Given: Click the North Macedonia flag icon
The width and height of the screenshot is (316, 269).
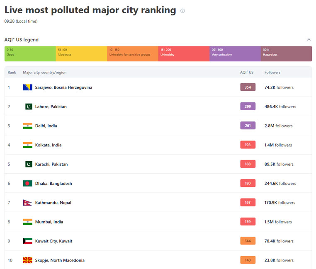Looking at the screenshot, I should pyautogui.click(x=28, y=260).
